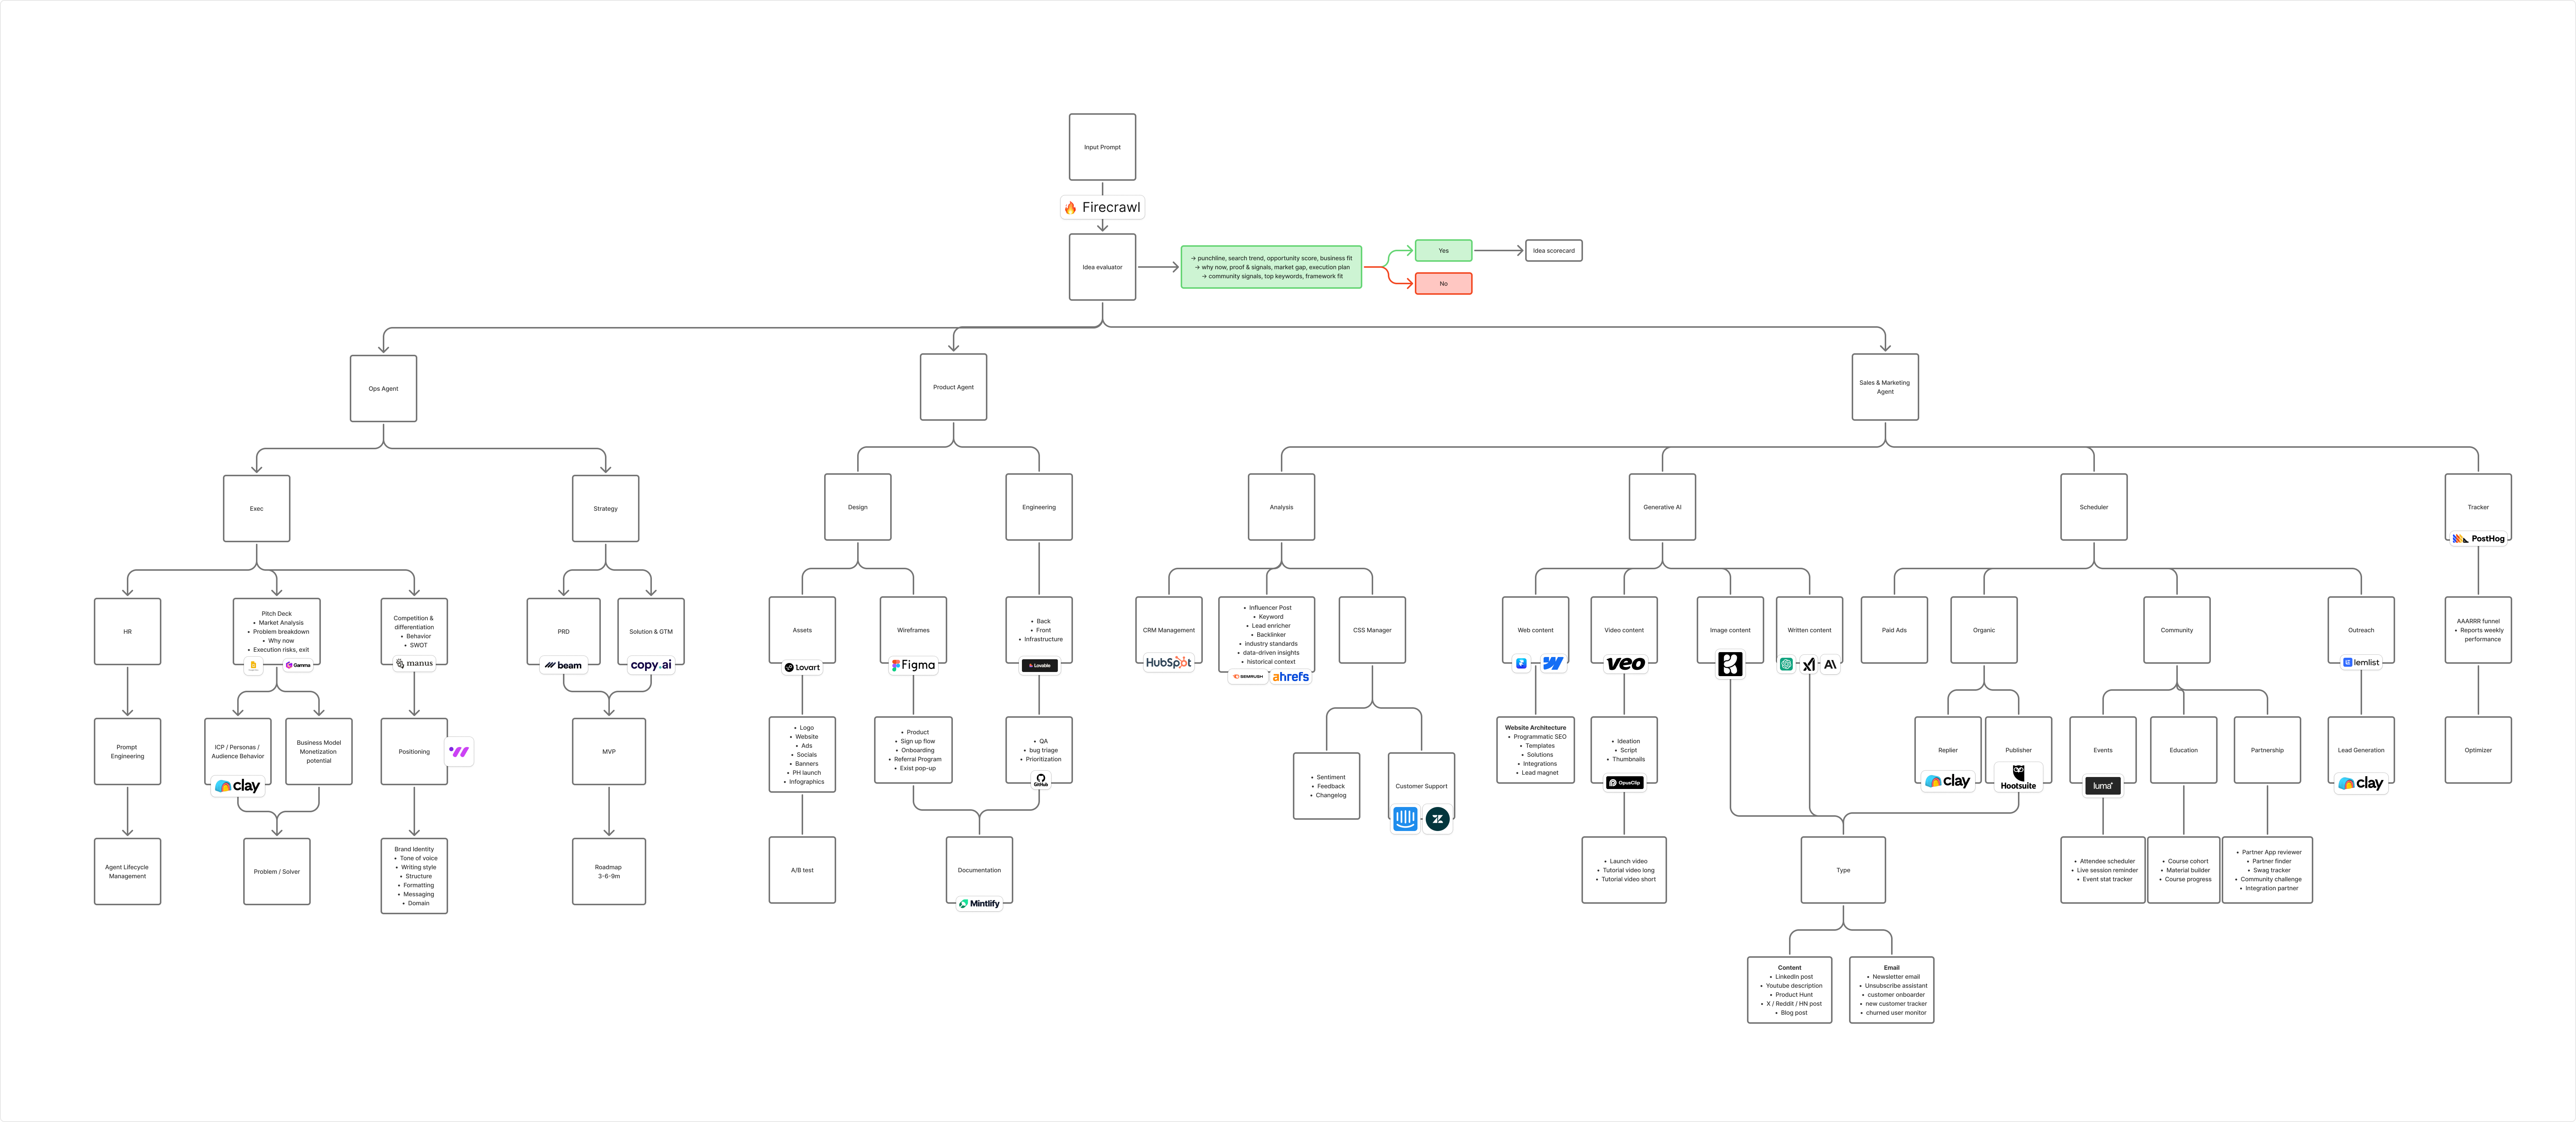The width and height of the screenshot is (2576, 1122).
Task: Select the lemlist logo under Outreach
Action: click(x=2361, y=662)
